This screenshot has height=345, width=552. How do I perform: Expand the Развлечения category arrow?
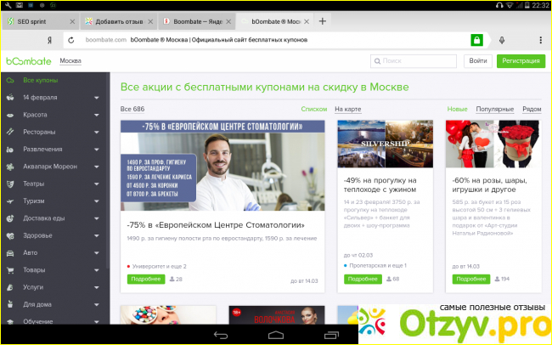96,150
